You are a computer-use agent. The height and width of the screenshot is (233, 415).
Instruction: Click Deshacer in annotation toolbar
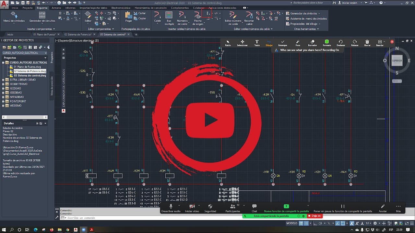pyautogui.click(x=341, y=43)
